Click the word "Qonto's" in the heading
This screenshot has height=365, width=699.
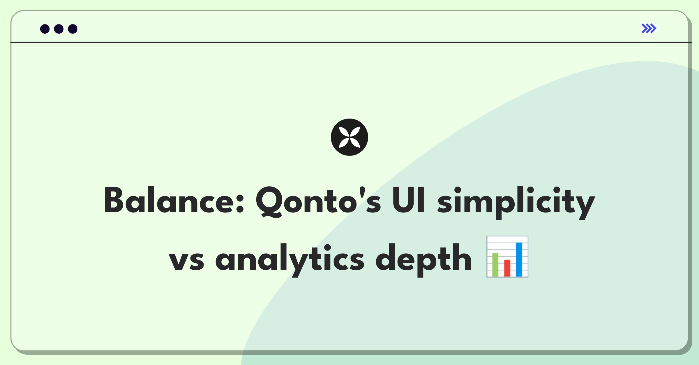pos(318,202)
